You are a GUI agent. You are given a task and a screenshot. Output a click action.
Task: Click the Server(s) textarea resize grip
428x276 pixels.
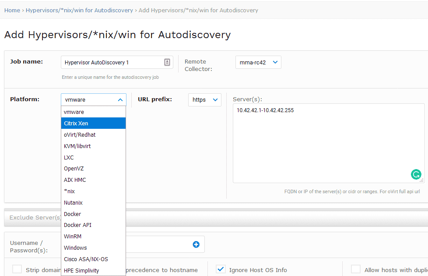[422, 180]
